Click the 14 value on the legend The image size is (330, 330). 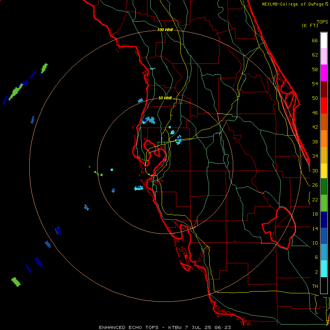[x=315, y=228]
